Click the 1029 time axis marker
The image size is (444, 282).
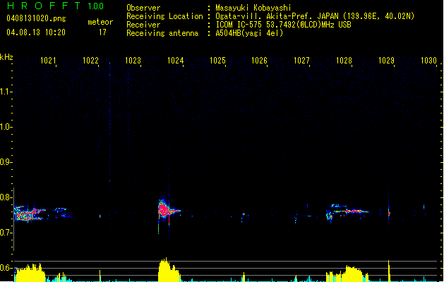click(x=386, y=61)
